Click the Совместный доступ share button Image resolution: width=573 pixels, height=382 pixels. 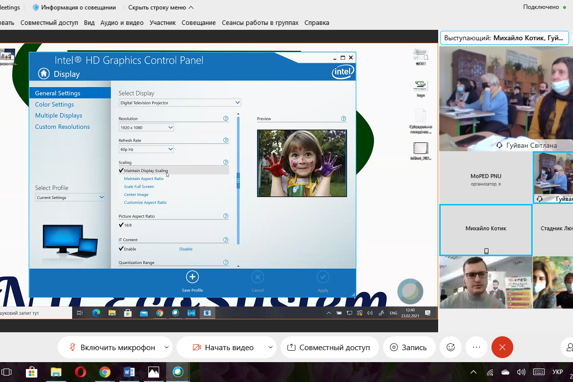coord(329,348)
